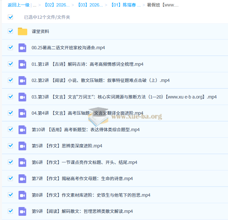Uncheck checkbox for 第8讲 作文素材库进阶 file
Screen dimensions: 228x220
click(x=10, y=194)
